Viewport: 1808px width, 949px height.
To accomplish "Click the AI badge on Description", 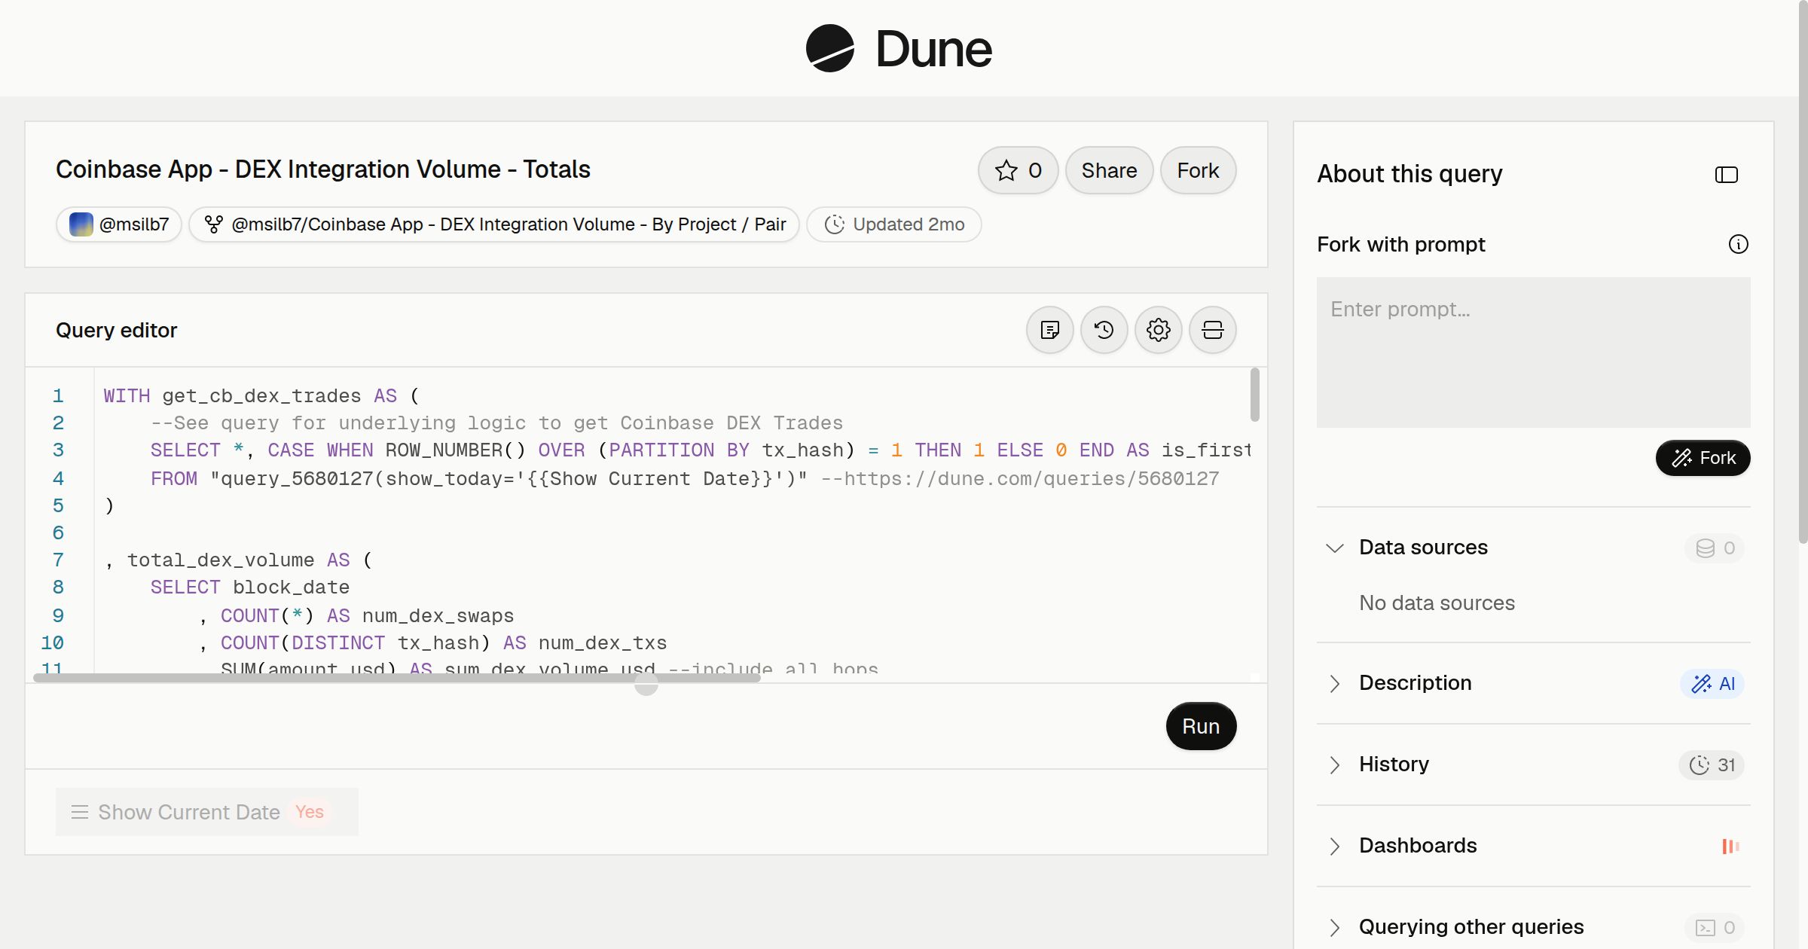I will tap(1712, 684).
